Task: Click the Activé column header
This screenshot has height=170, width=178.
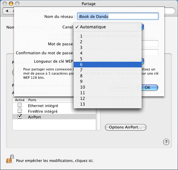Action: [x=20, y=100]
